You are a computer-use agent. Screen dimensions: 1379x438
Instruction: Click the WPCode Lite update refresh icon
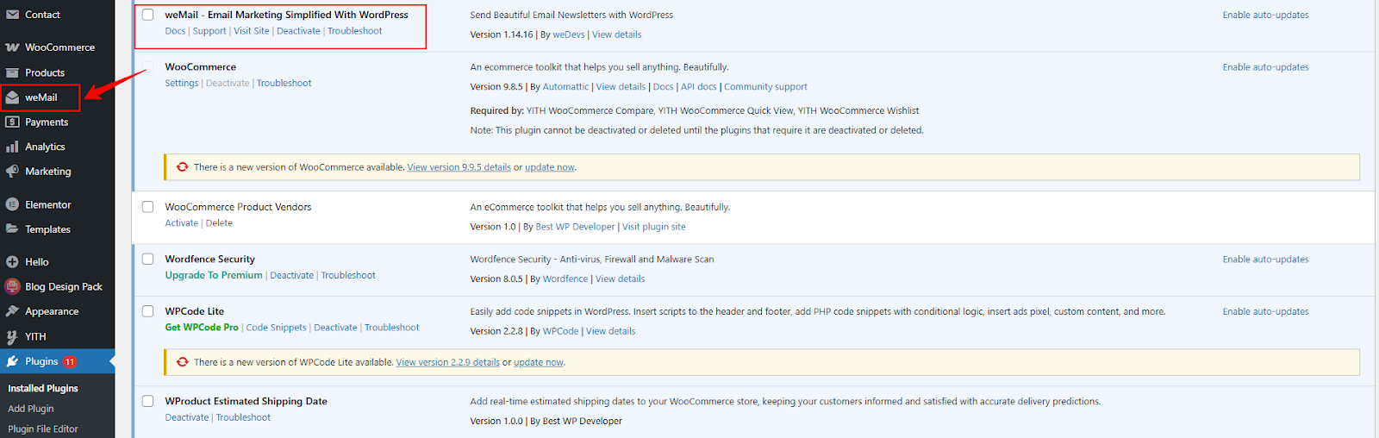coord(182,362)
